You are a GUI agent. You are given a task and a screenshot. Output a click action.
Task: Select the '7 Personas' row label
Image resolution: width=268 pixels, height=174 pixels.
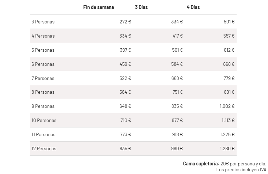[x=43, y=78]
